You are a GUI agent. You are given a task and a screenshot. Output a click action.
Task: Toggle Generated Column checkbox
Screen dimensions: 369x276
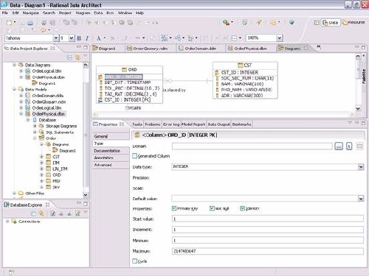coord(134,156)
